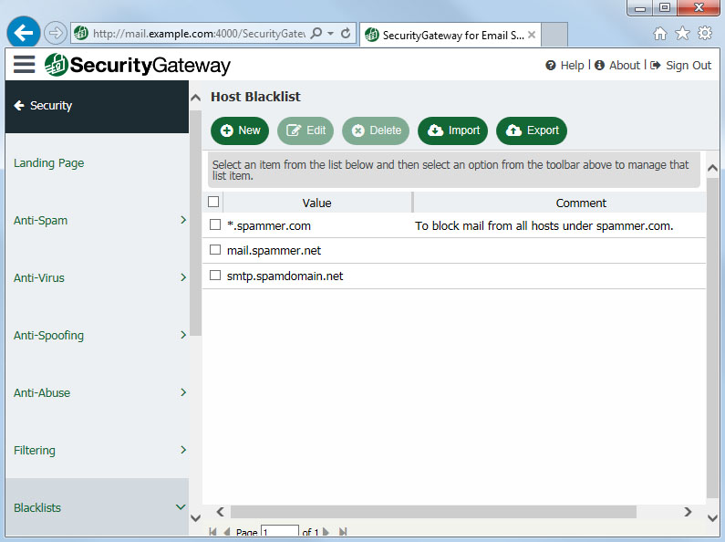Select the mail.spammer.net value

(x=274, y=250)
